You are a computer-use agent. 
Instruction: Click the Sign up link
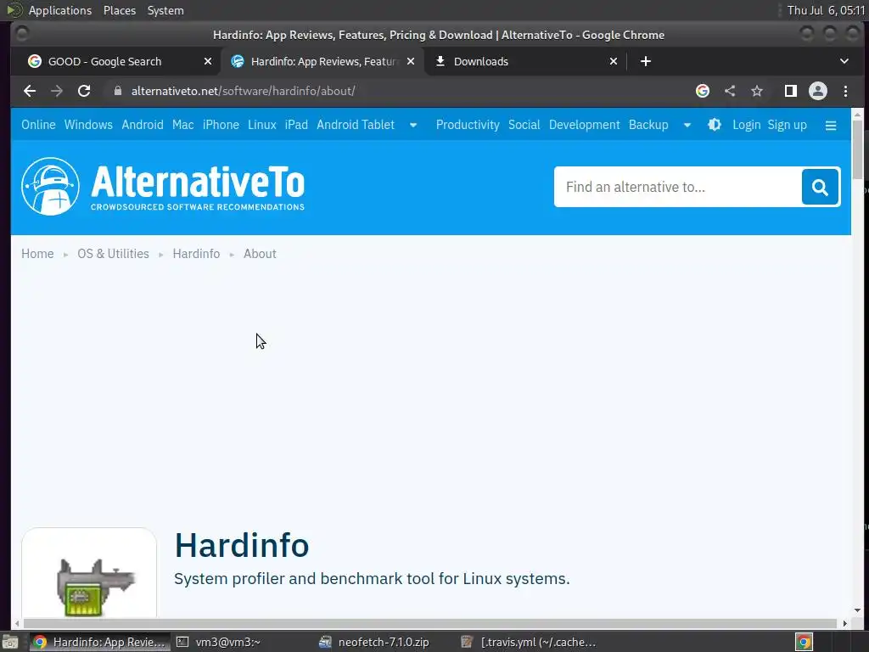787,125
